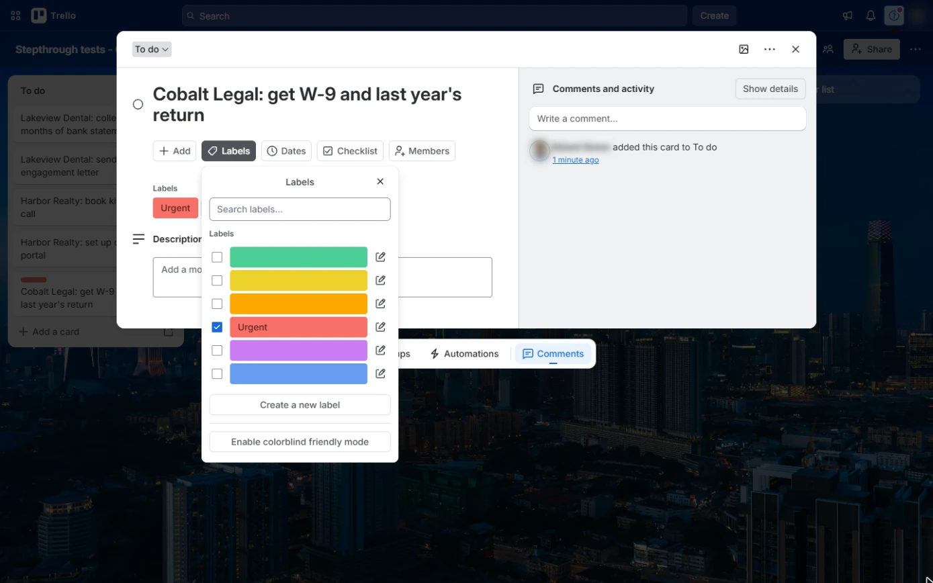Open the Add to card menu
The width and height of the screenshot is (933, 583).
coord(175,151)
